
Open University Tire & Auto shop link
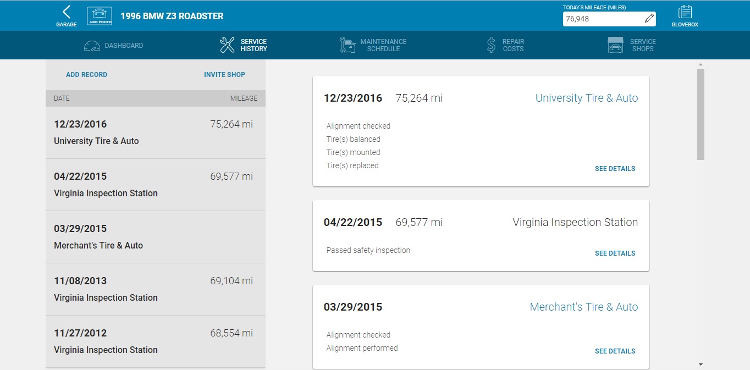[x=587, y=98]
